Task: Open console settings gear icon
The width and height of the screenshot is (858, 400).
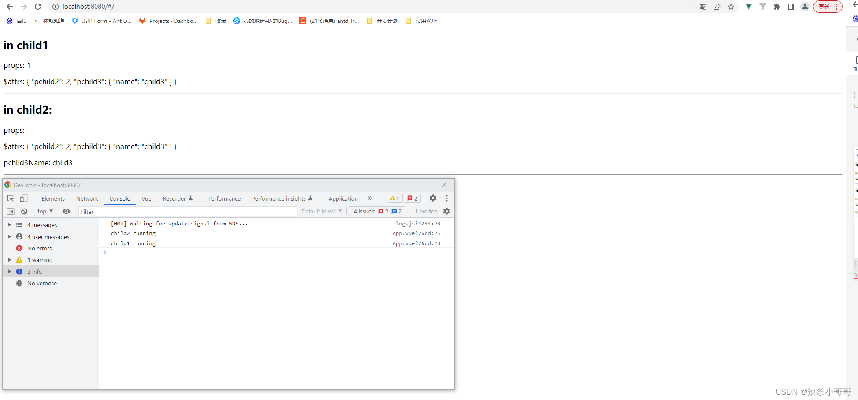Action: tap(446, 212)
